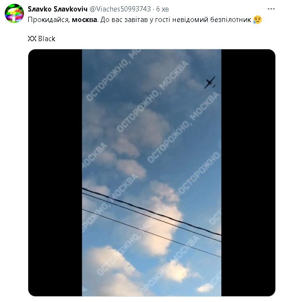Click the '6 хв' timestamp
The width and height of the screenshot is (283, 302).
point(162,9)
